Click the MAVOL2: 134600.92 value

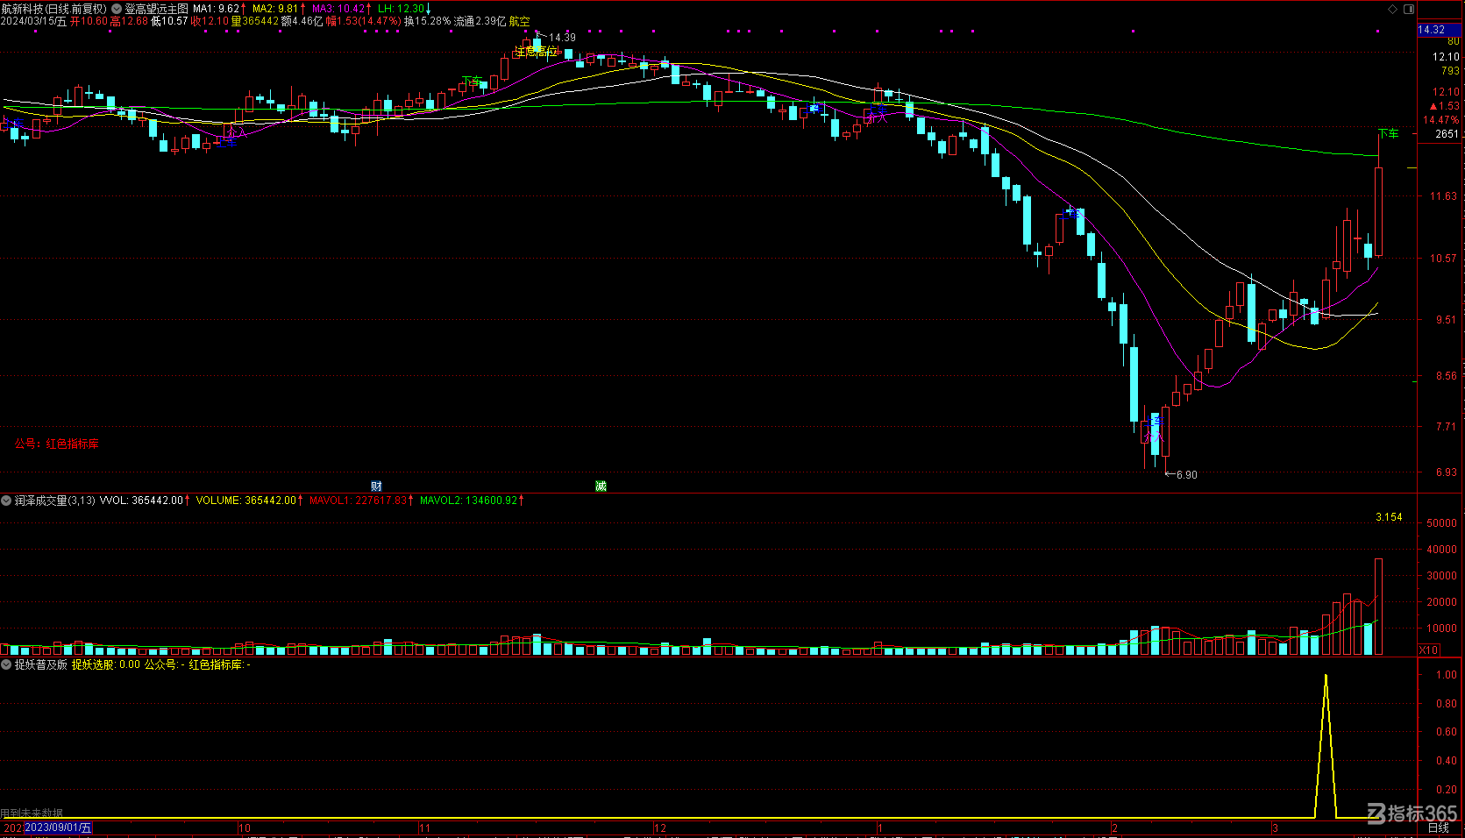pyautogui.click(x=469, y=501)
